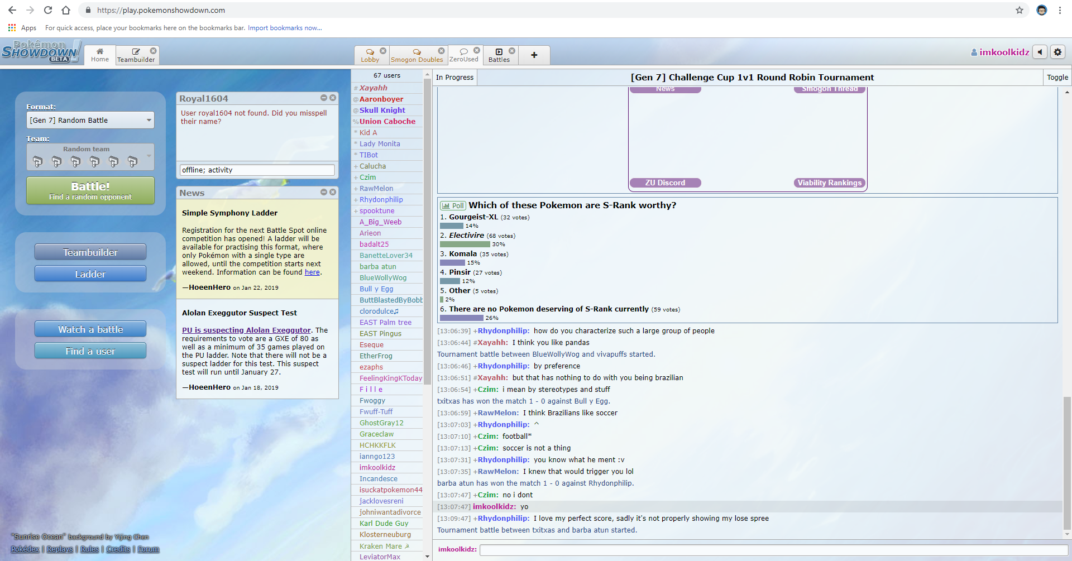Switch to the Smogon Doubles tab
The width and height of the screenshot is (1072, 561).
(417, 55)
